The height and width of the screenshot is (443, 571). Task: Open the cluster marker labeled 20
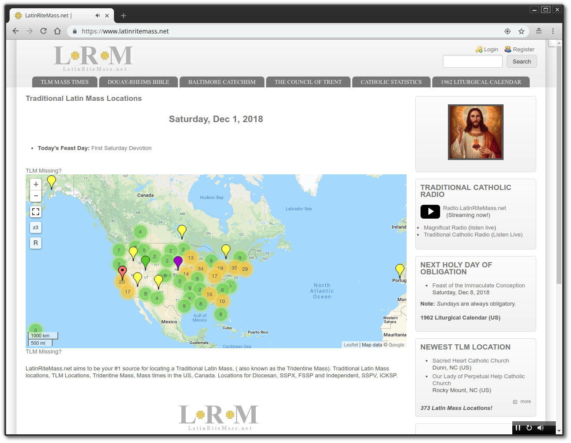122,282
